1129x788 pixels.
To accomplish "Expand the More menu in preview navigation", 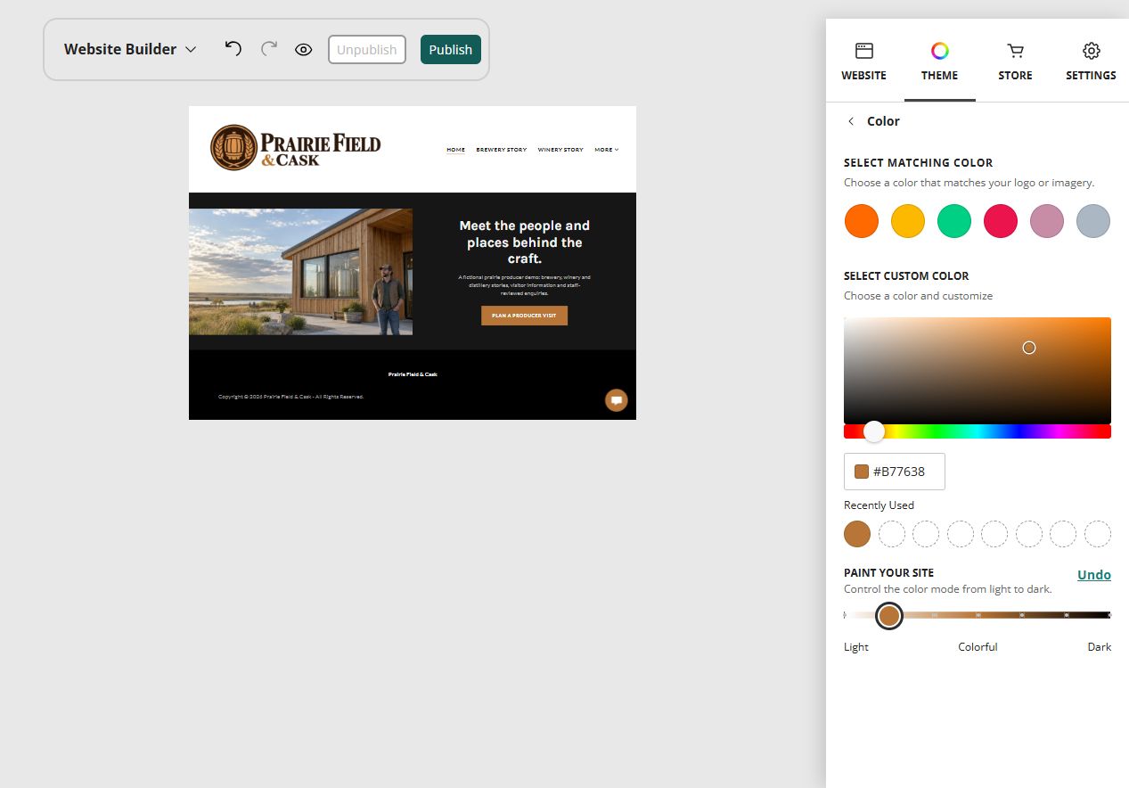I will click(607, 150).
